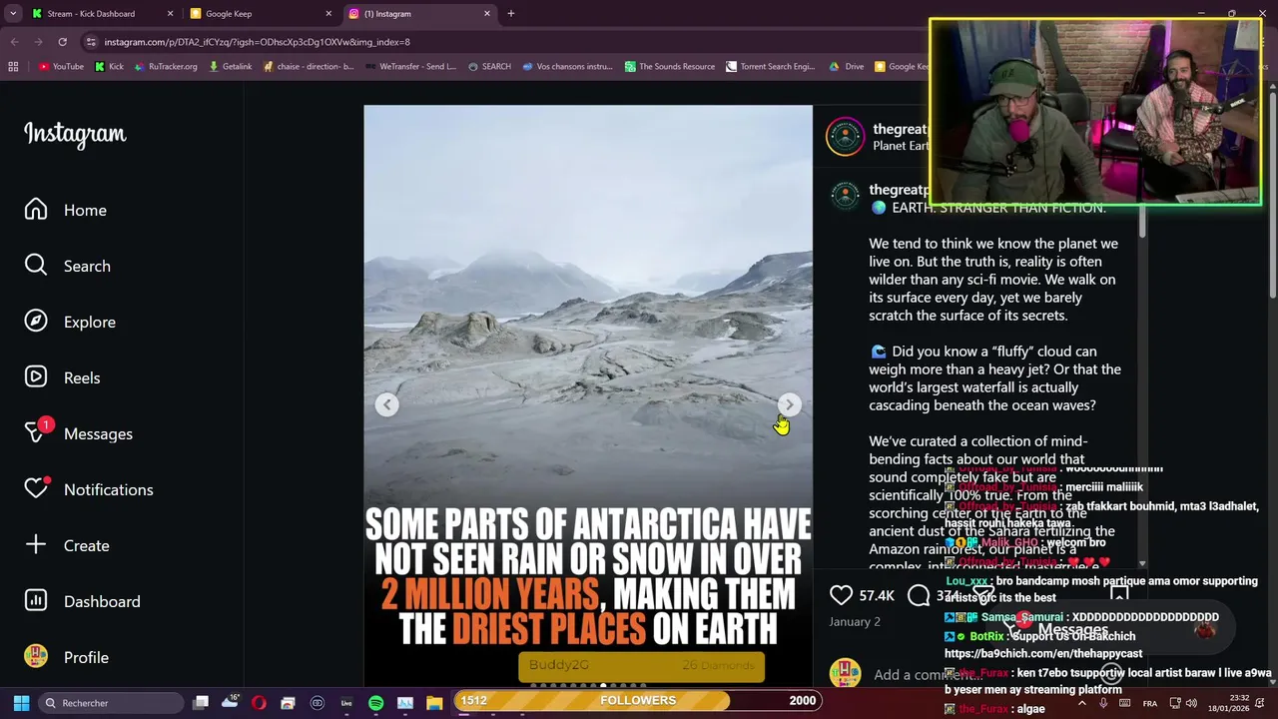This screenshot has width=1278, height=719.
Task: Show hidden system tray icons
Action: 1081,703
